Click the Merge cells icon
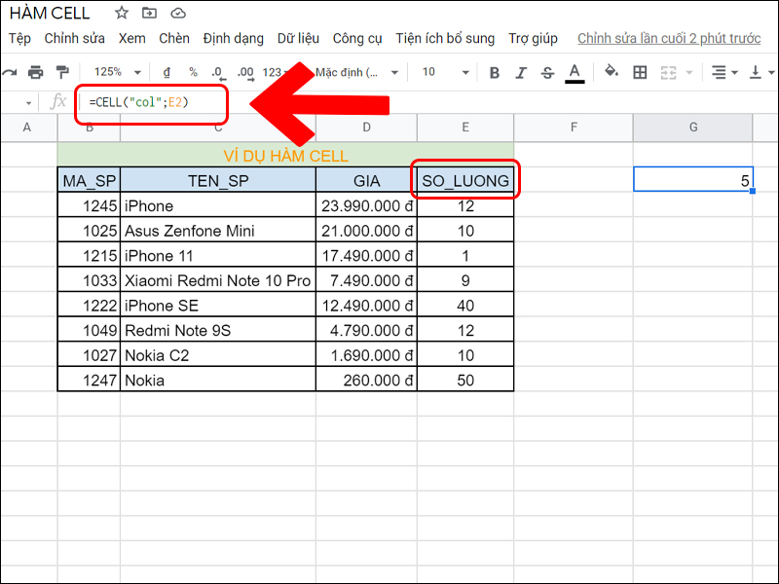The image size is (779, 584). point(669,72)
